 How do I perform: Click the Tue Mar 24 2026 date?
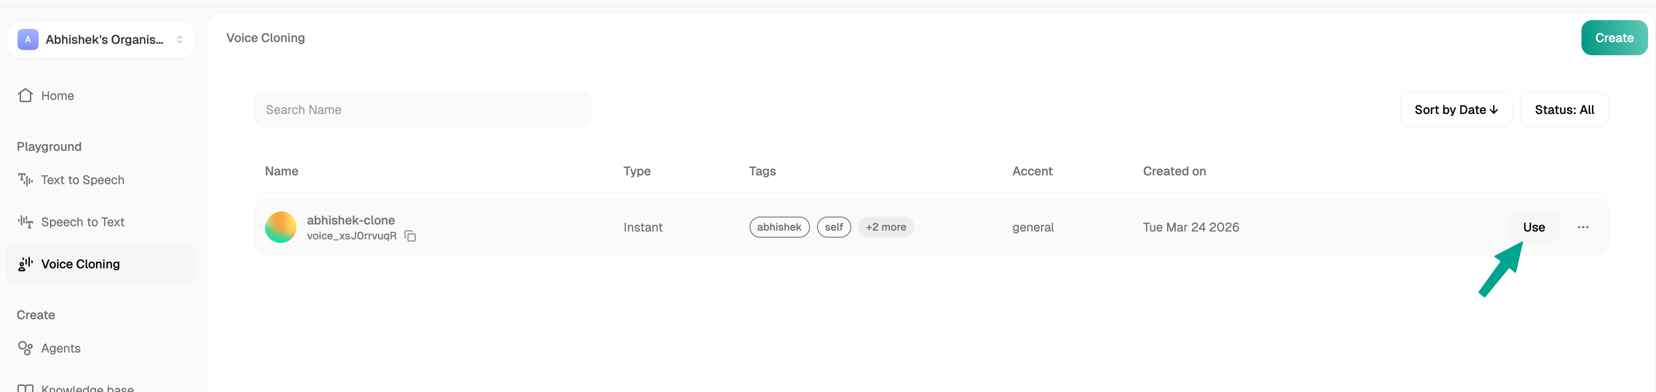(x=1191, y=227)
